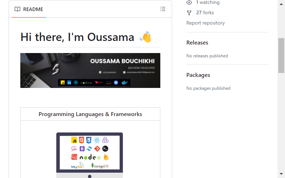Click the fork icon beside forks count
The height and width of the screenshot is (178, 285).
point(189,13)
